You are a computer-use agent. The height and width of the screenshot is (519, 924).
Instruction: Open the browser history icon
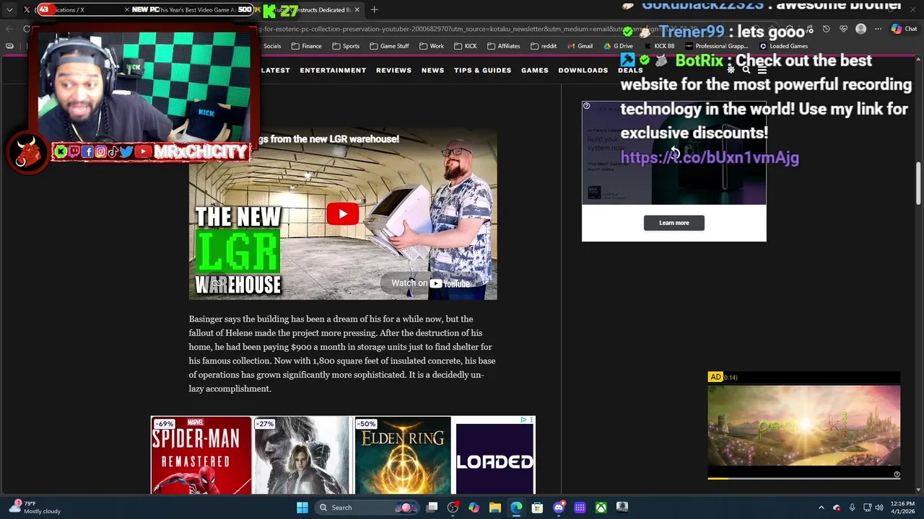[x=826, y=29]
